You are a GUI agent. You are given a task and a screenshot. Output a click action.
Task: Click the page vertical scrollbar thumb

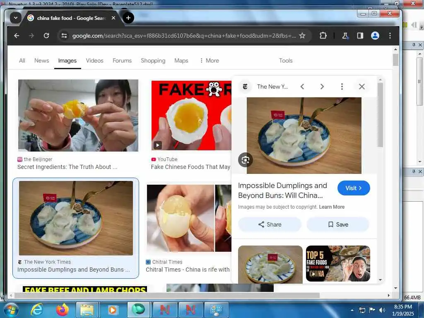point(395,60)
